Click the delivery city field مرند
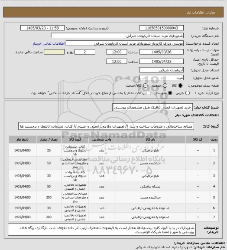This screenshot has height=250, width=227. [162, 78]
